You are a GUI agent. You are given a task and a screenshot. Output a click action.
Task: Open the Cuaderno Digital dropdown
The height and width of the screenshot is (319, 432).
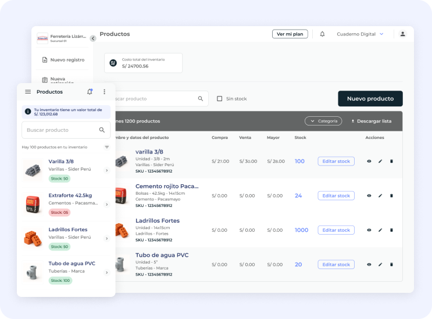point(360,34)
